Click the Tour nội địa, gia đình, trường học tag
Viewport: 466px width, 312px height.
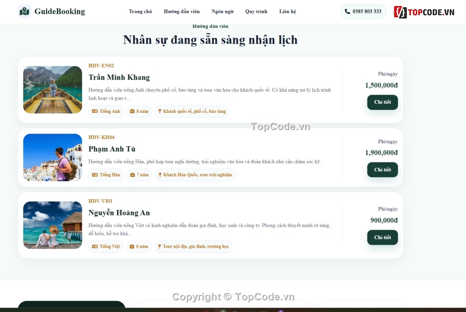click(193, 247)
